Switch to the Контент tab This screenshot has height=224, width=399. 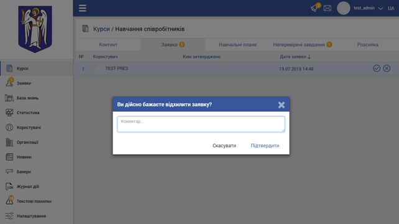click(108, 45)
